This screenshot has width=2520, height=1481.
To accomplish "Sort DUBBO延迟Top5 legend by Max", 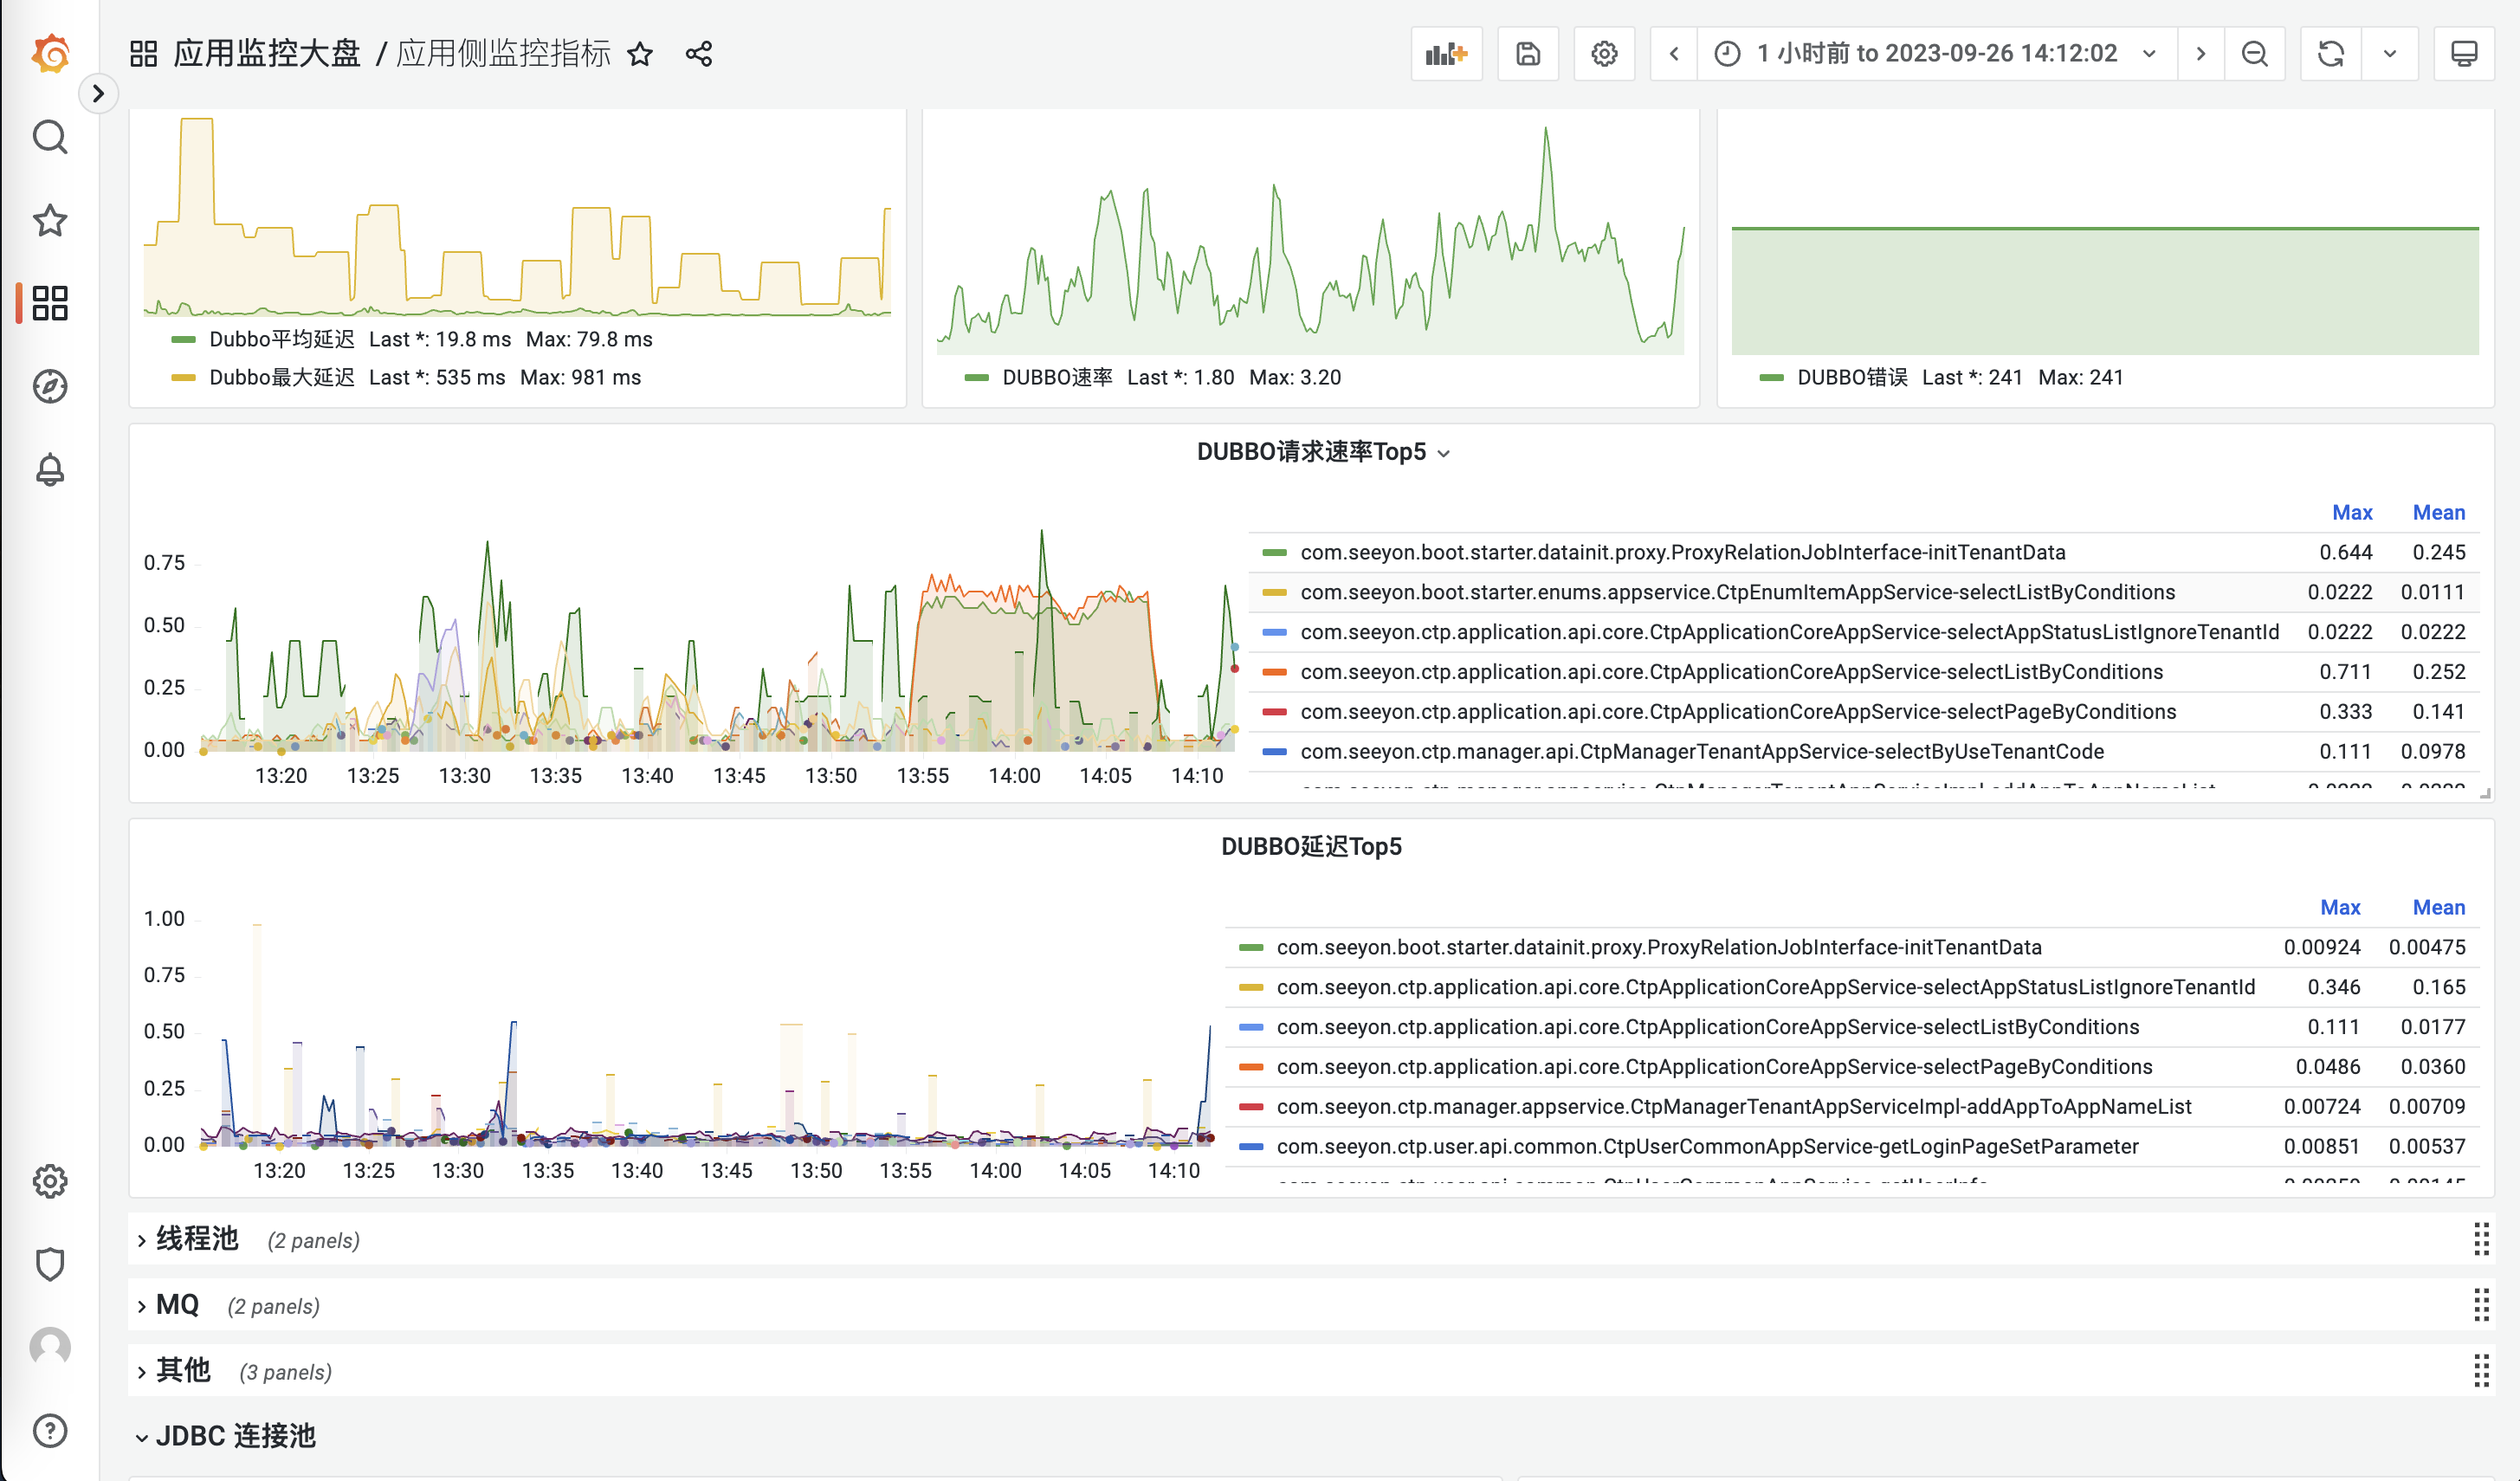I will tap(2340, 908).
